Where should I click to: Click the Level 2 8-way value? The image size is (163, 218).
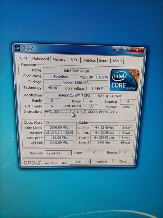click(126, 138)
